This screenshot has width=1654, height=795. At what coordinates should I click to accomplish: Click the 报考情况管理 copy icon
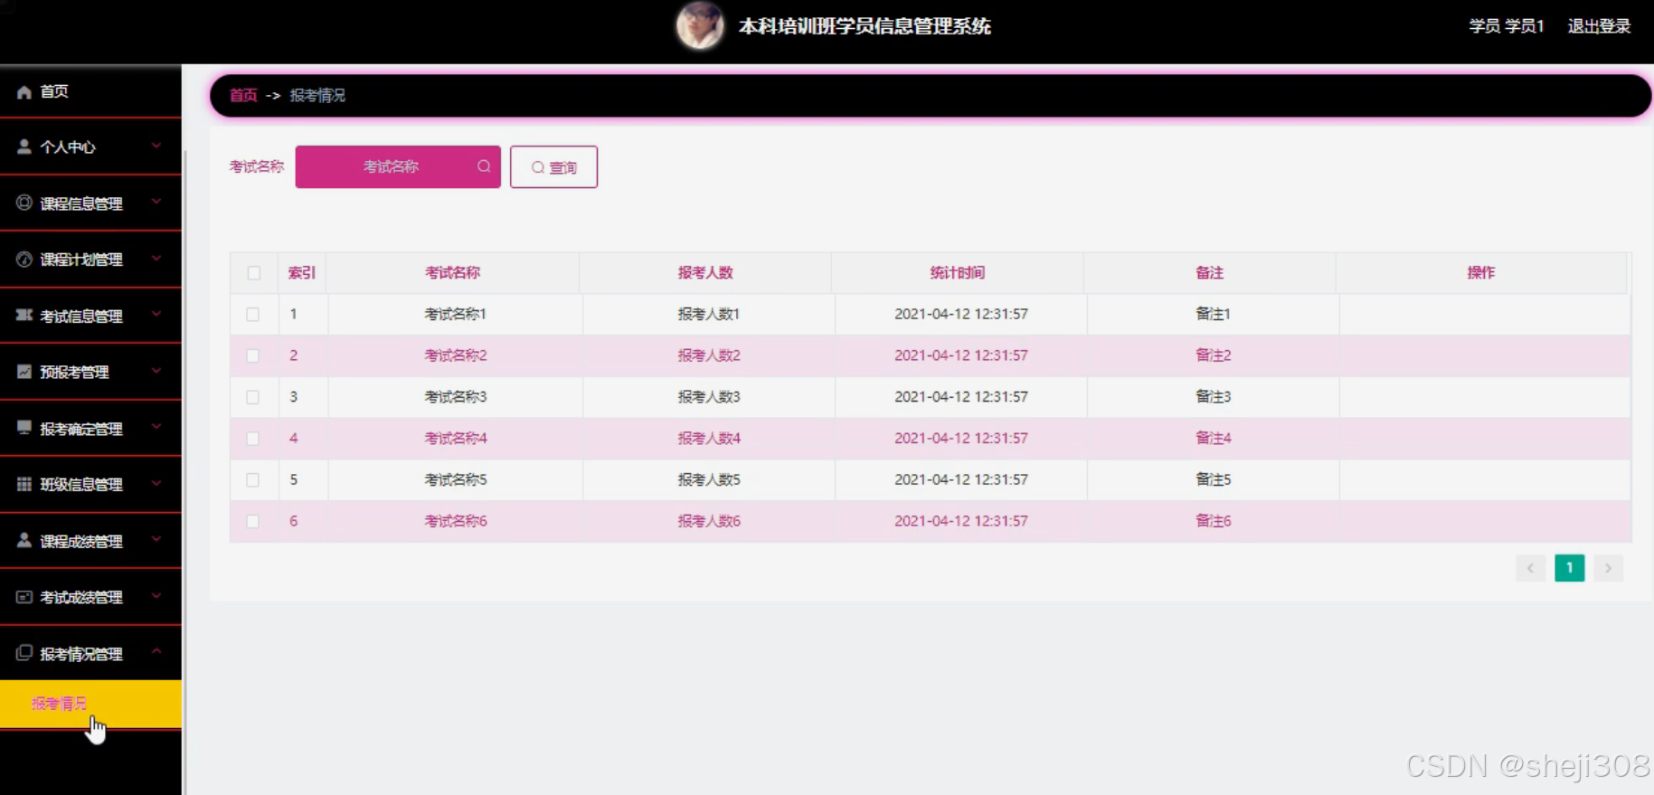tap(24, 653)
